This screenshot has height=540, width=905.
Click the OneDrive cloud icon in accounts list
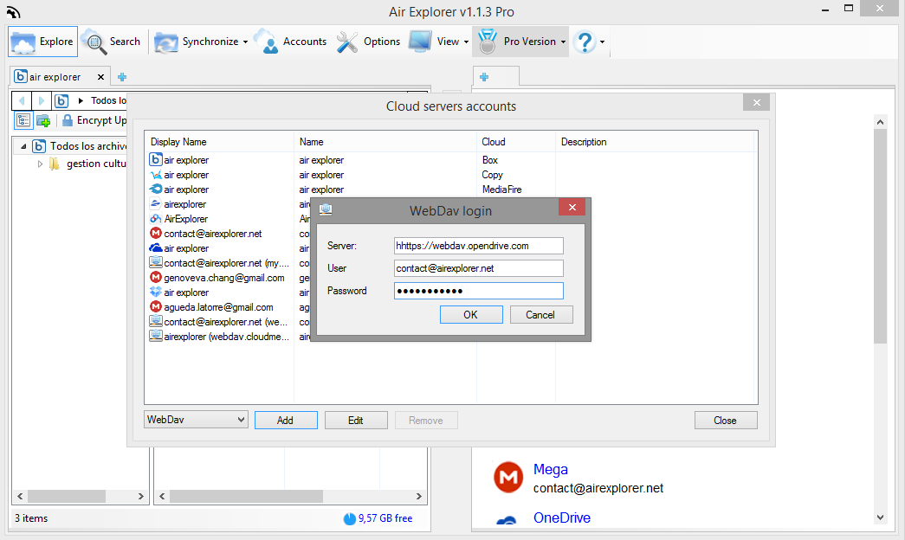pyautogui.click(x=156, y=247)
